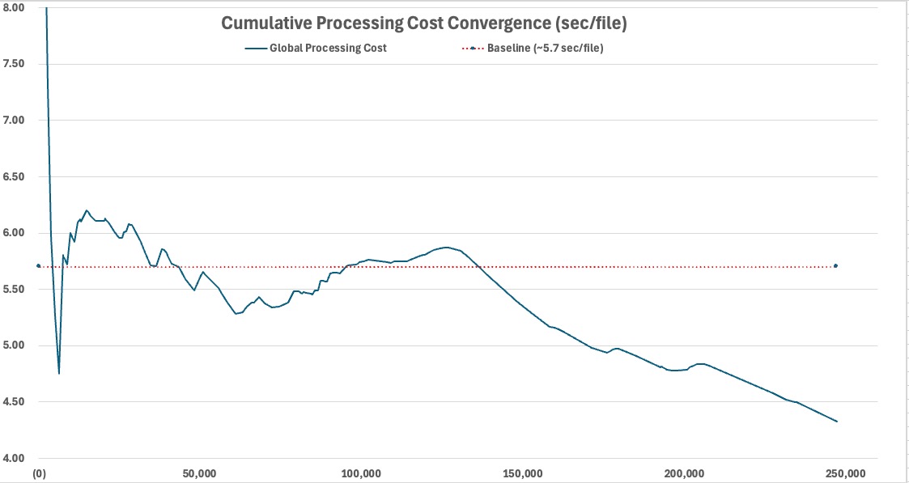Click the 4.00 y-axis label
The width and height of the screenshot is (909, 483).
[x=14, y=458]
